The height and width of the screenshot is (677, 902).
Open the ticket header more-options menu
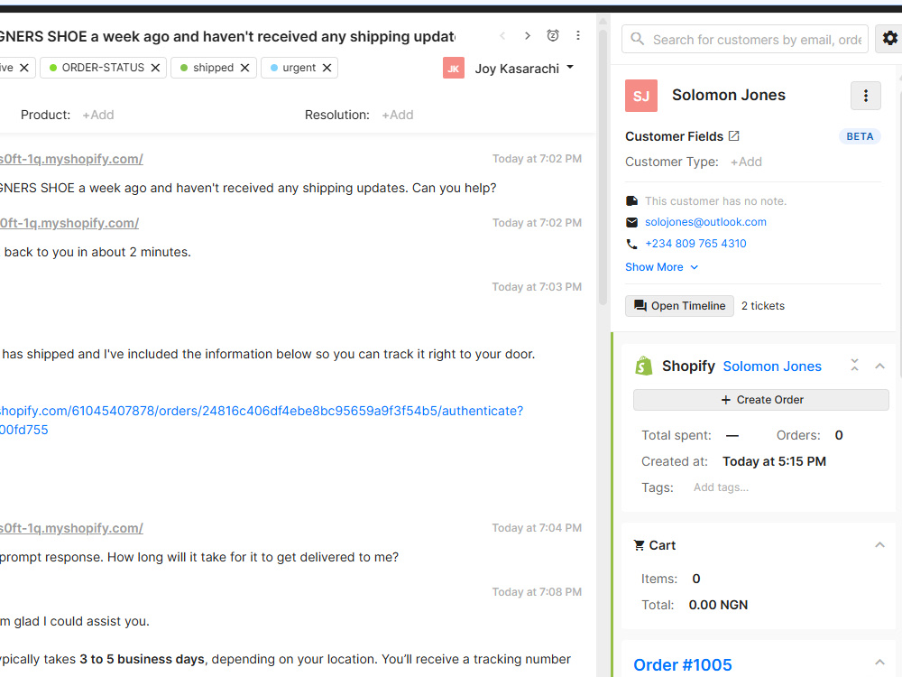coord(578,36)
